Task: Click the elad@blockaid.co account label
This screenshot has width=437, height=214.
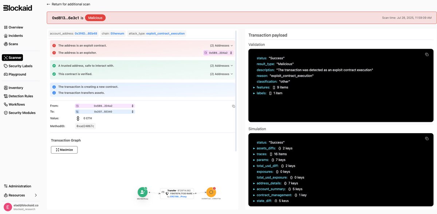Action: [26, 205]
